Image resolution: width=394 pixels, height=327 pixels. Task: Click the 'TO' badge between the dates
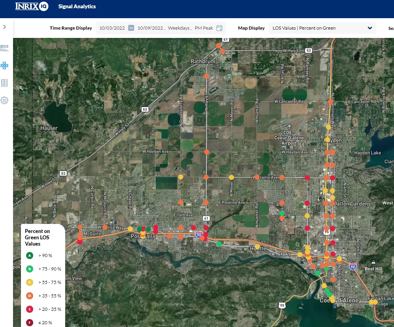(x=131, y=28)
